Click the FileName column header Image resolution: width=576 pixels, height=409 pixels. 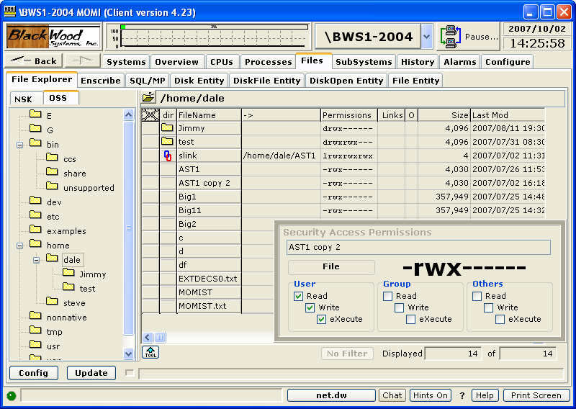[209, 115]
